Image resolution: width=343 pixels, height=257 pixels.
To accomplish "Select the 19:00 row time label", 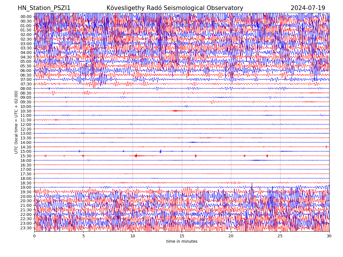I will pos(26,188).
